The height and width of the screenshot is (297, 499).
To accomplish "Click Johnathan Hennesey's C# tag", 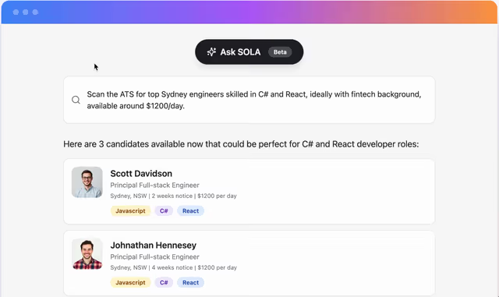I will tap(164, 282).
